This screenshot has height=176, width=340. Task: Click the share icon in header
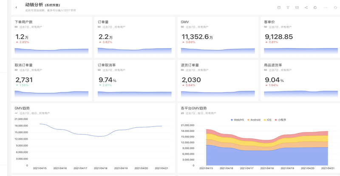pos(306,8)
